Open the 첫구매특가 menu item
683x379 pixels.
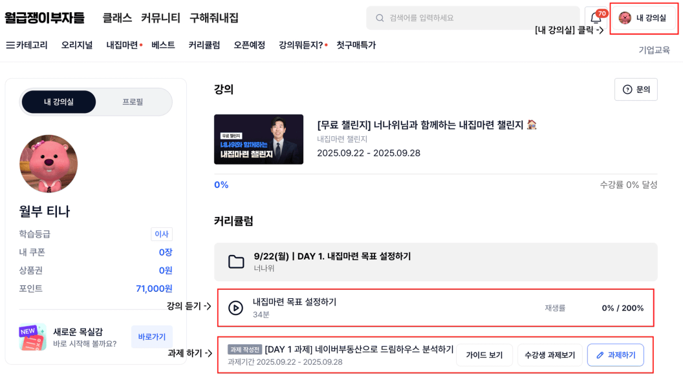(x=356, y=45)
